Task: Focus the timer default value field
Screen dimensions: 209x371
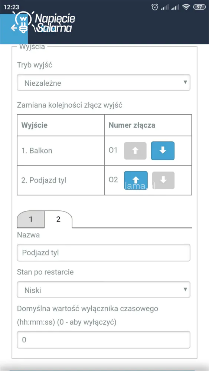Action: pos(104,340)
